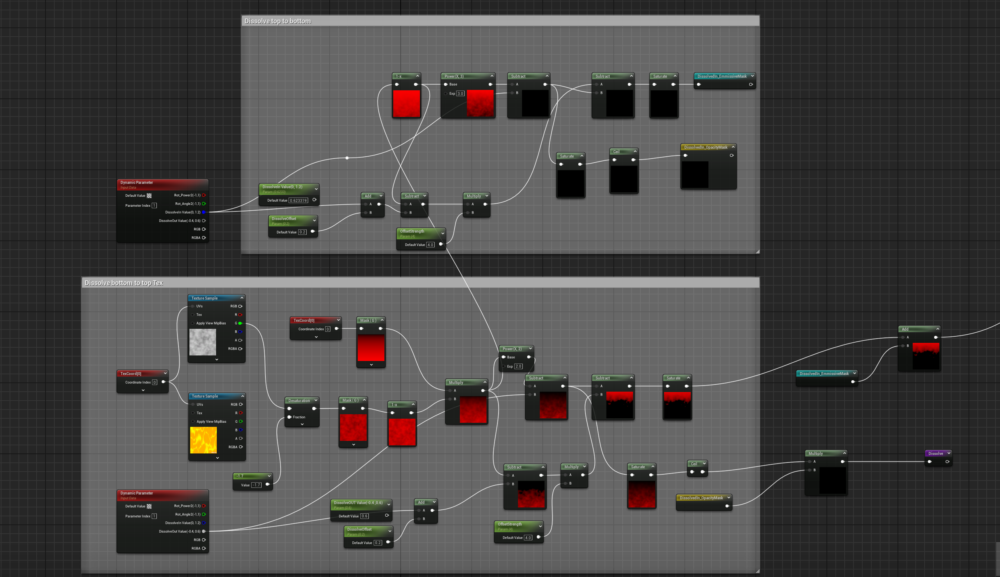Click the Base input pin of the Power(X, 2) node
The image size is (1000, 577).
pos(504,357)
